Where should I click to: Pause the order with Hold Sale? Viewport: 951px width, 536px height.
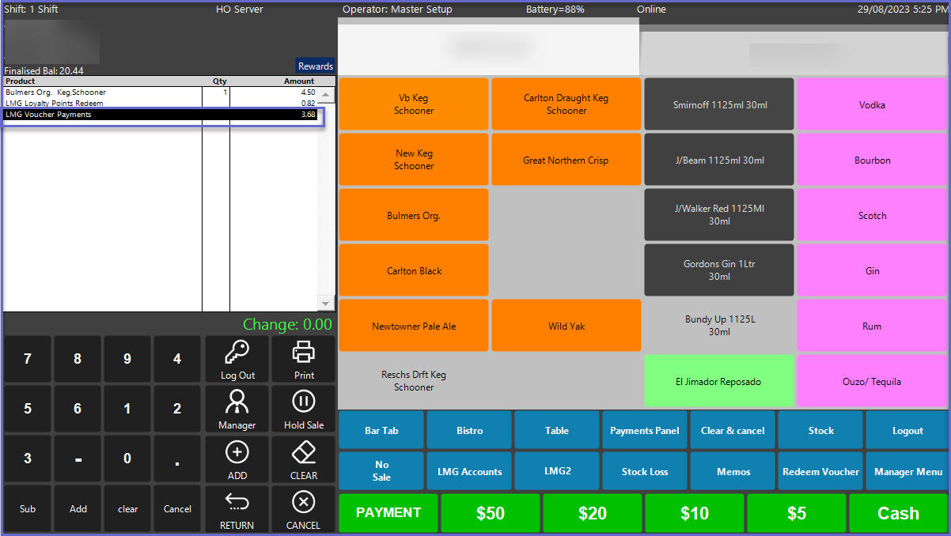304,409
